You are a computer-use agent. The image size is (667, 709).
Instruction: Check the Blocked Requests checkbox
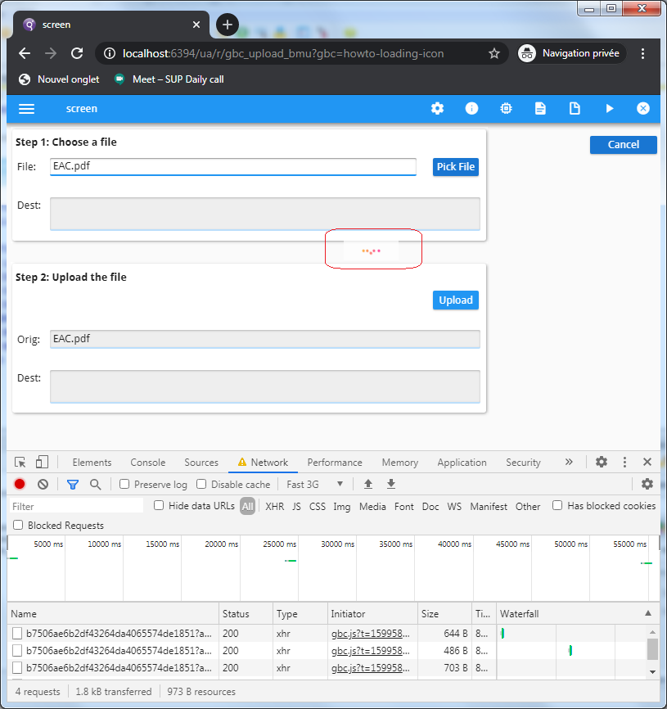click(x=18, y=526)
